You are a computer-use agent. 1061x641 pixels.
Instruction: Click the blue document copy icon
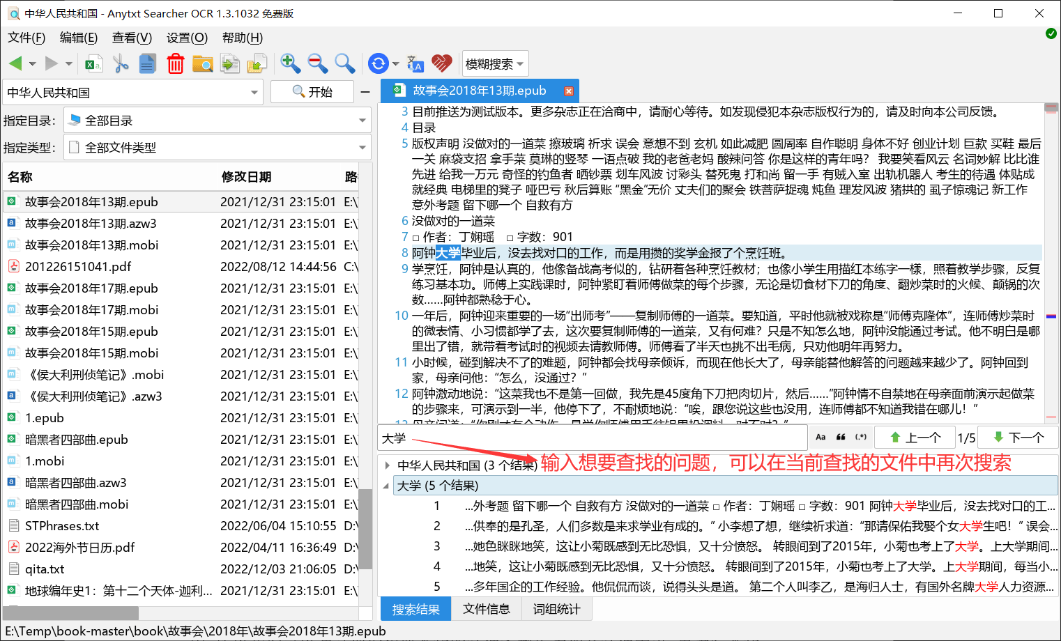[x=148, y=64]
